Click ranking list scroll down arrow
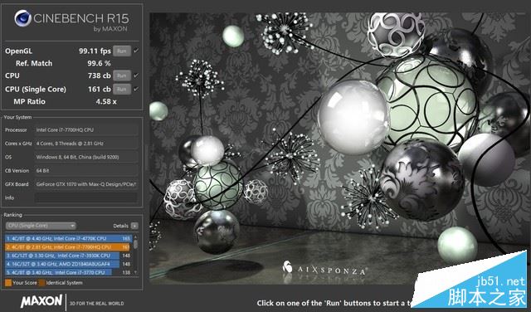 (x=135, y=272)
